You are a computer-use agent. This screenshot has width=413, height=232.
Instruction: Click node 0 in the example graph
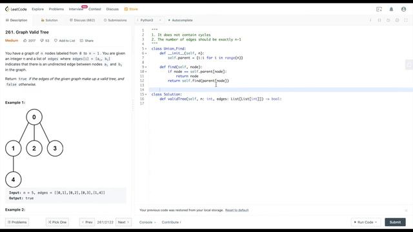coord(34,117)
